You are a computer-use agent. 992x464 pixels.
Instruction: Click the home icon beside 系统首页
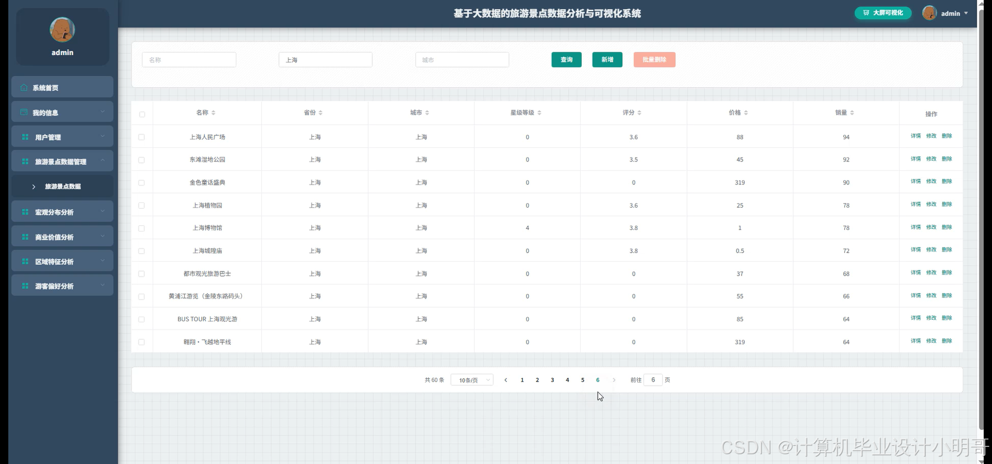click(24, 87)
